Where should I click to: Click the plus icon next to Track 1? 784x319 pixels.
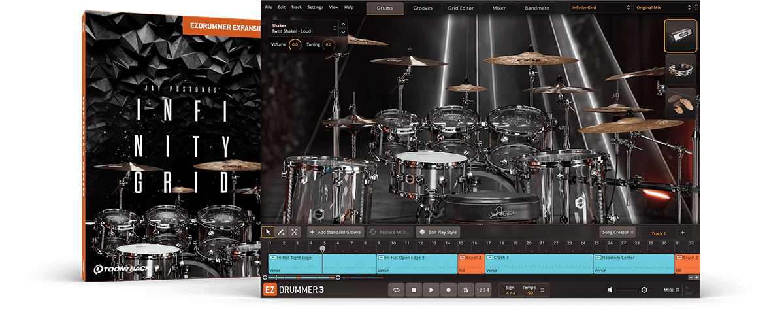683,233
